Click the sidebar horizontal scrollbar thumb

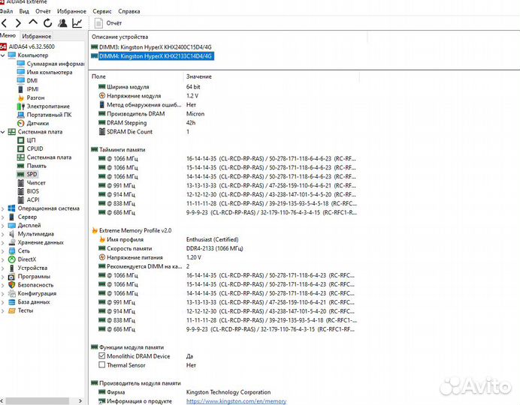(37, 401)
